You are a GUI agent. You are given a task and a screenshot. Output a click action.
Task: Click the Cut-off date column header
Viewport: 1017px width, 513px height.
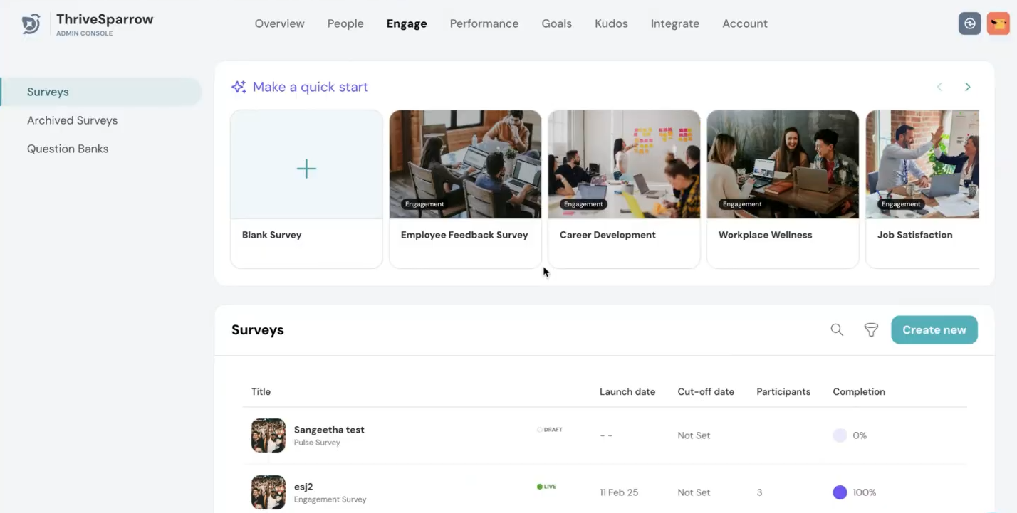[x=706, y=391]
